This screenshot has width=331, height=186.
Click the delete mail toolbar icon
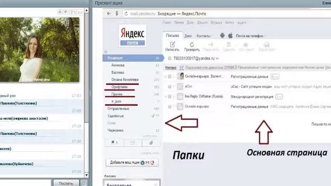(229, 44)
